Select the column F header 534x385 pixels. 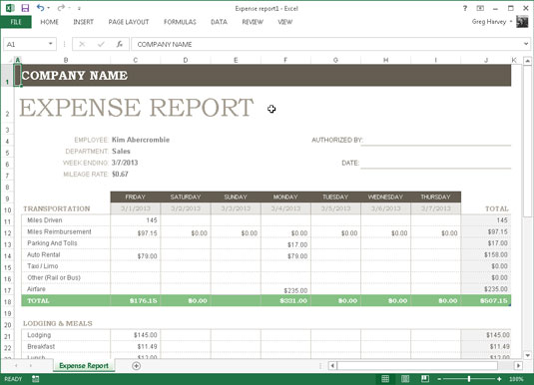(x=285, y=60)
